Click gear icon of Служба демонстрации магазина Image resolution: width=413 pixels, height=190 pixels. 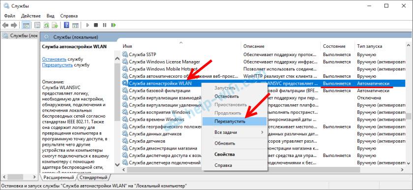pos(124,148)
